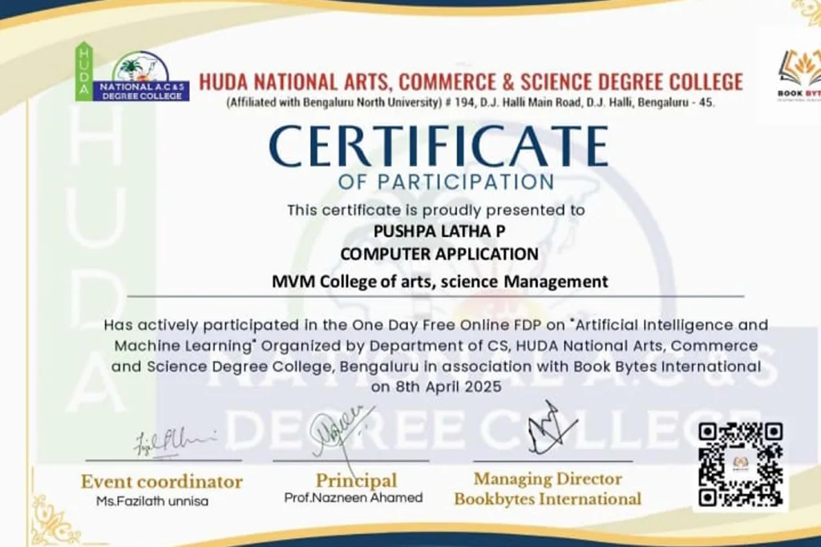
Task: Click the QR code
Action: point(740,465)
